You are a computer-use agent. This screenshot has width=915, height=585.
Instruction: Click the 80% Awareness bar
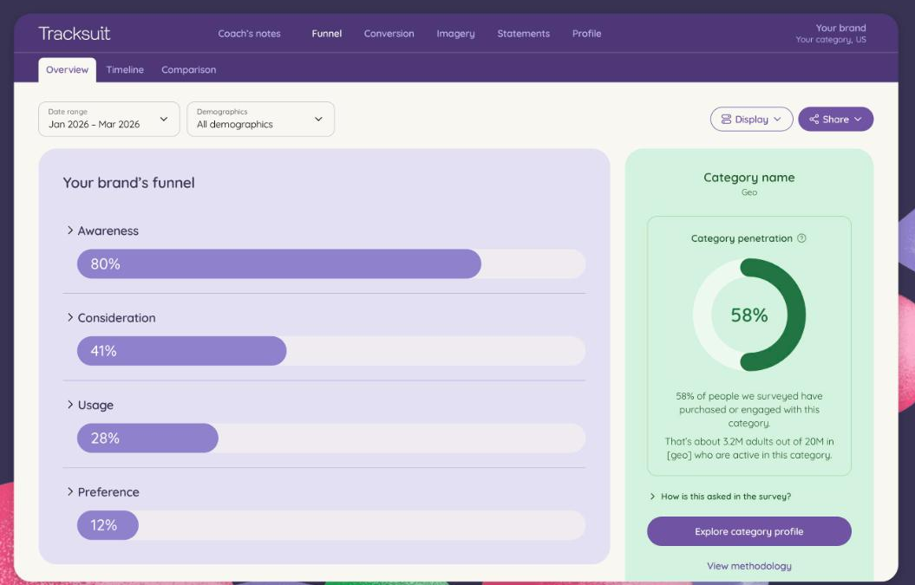click(x=279, y=263)
